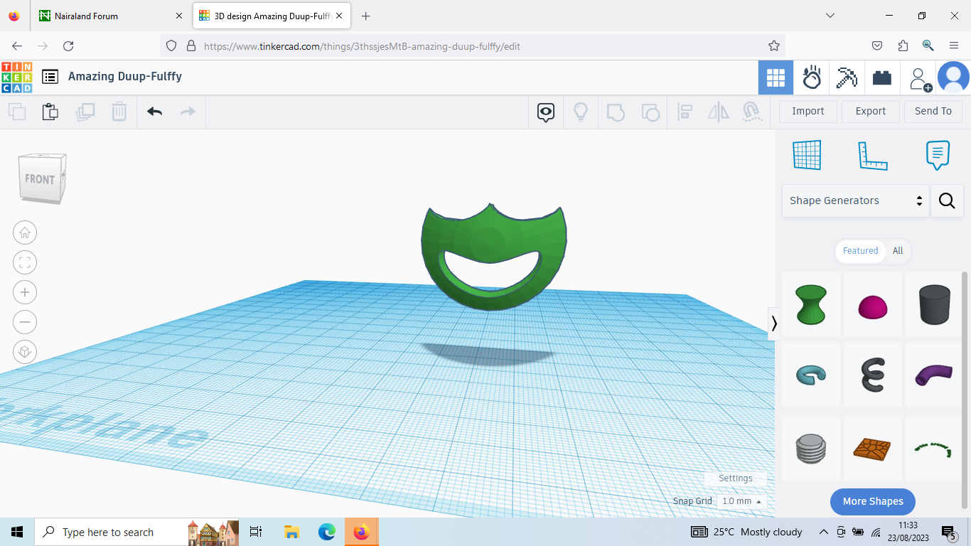Switch to perspective view toggle

click(25, 351)
